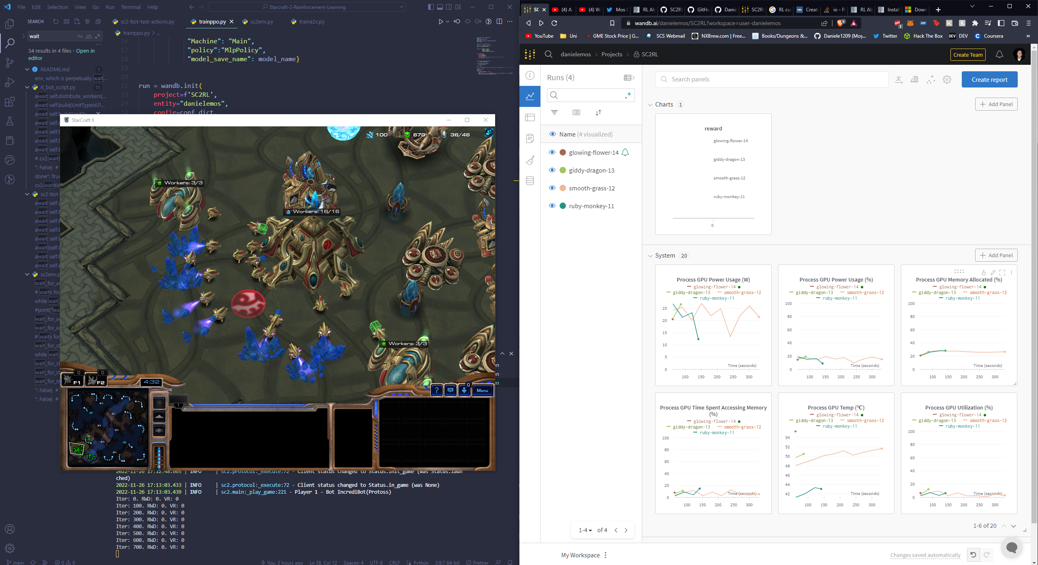This screenshot has height=565, width=1038.
Task: Open 1-4 runs per page dropdown
Action: pos(585,530)
